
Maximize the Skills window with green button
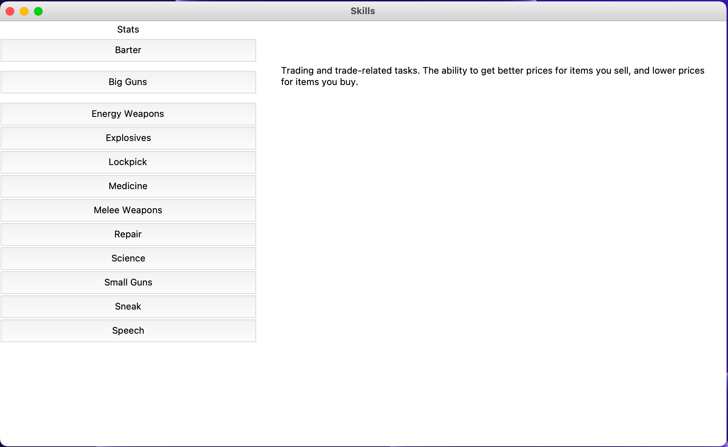click(38, 11)
